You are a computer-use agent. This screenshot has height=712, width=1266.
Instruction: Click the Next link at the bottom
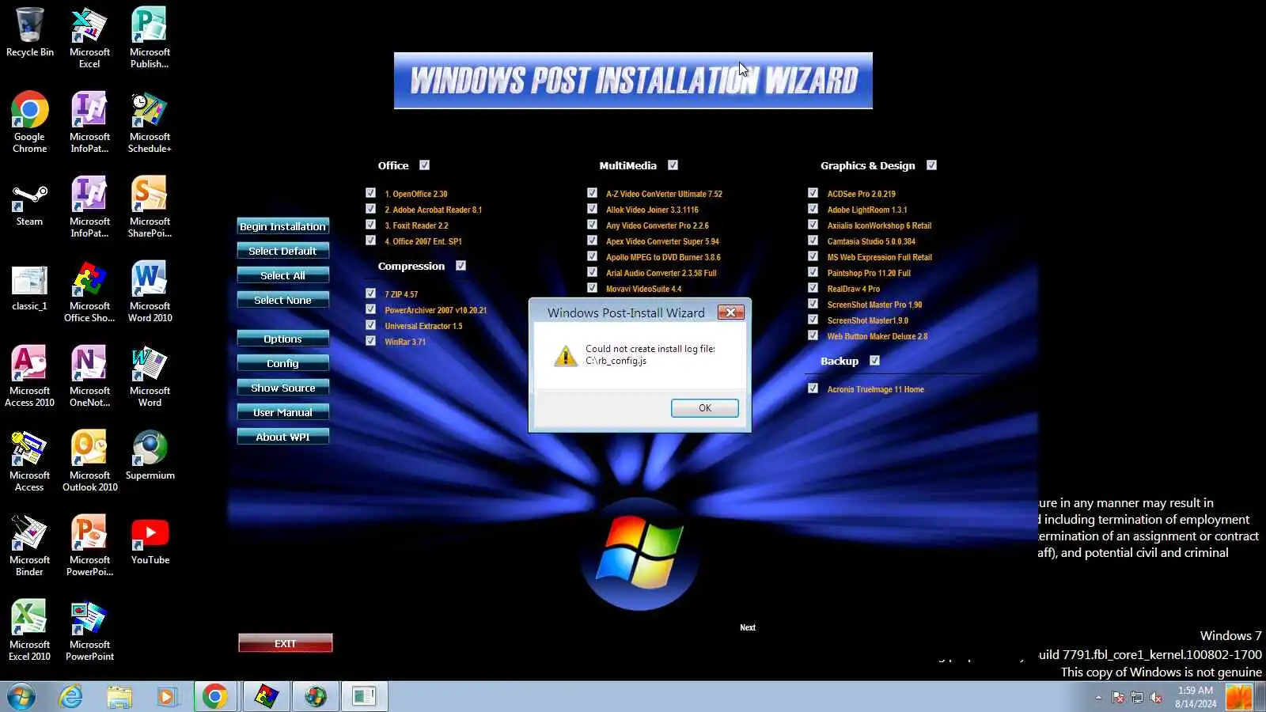click(748, 627)
